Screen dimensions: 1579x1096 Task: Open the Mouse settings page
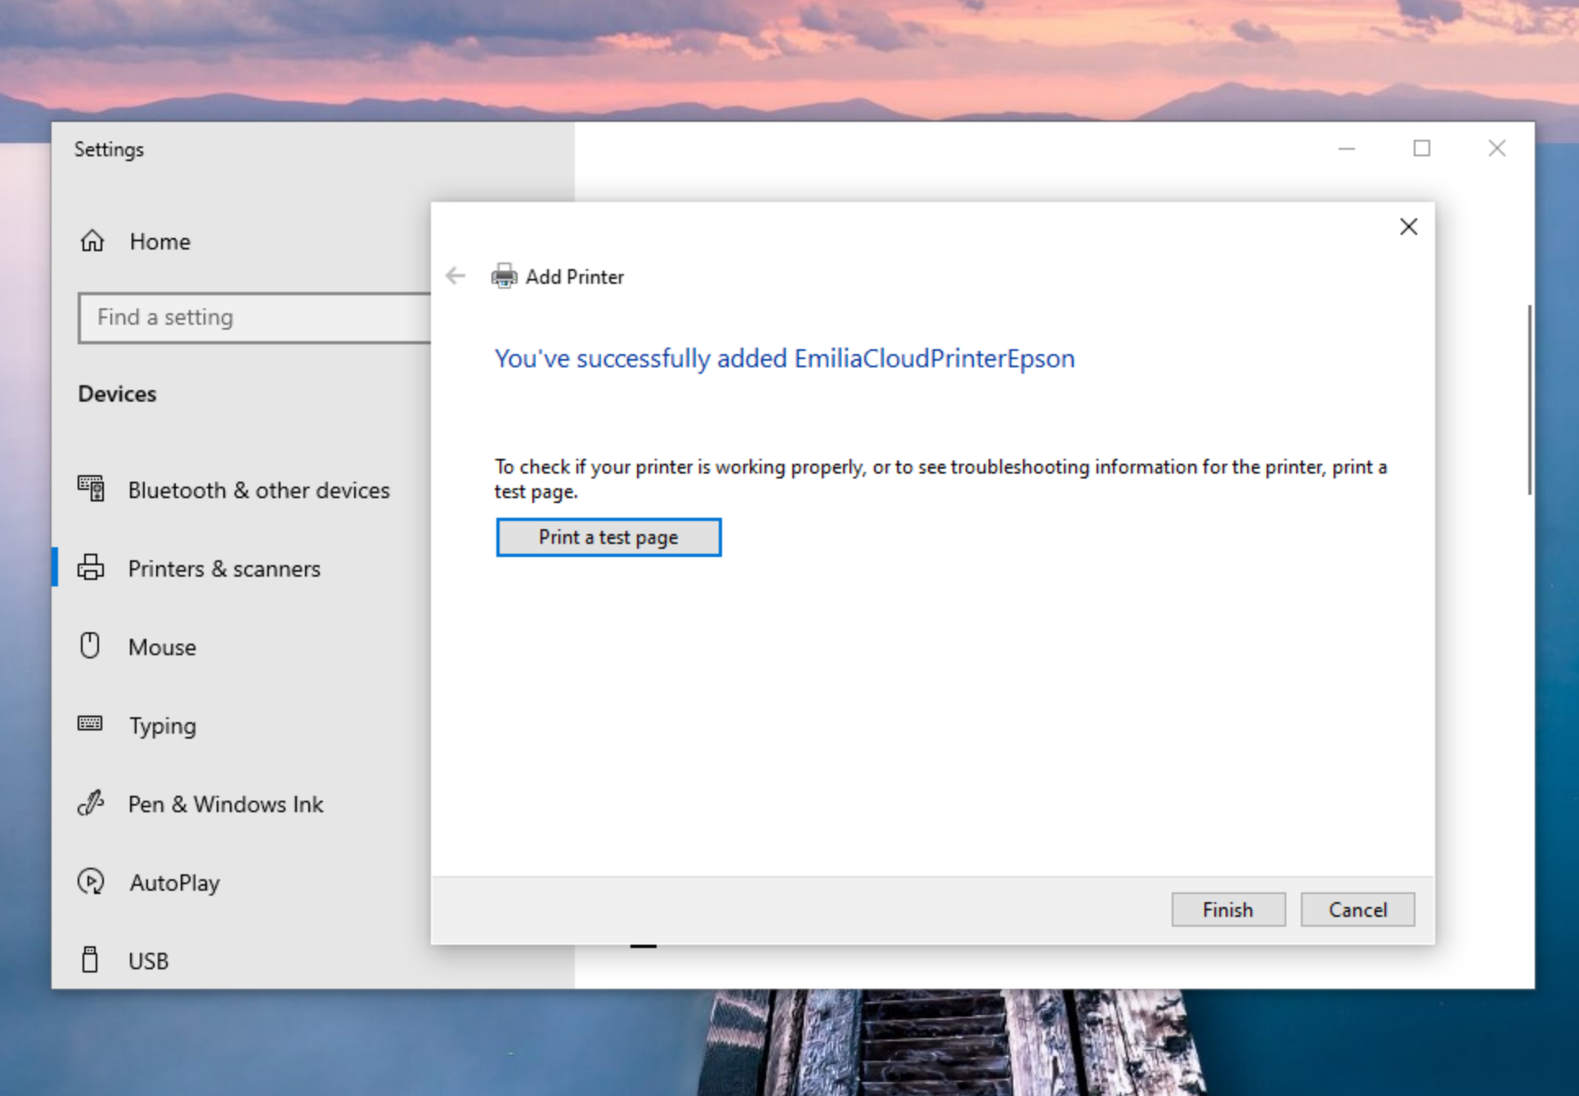pyautogui.click(x=162, y=647)
